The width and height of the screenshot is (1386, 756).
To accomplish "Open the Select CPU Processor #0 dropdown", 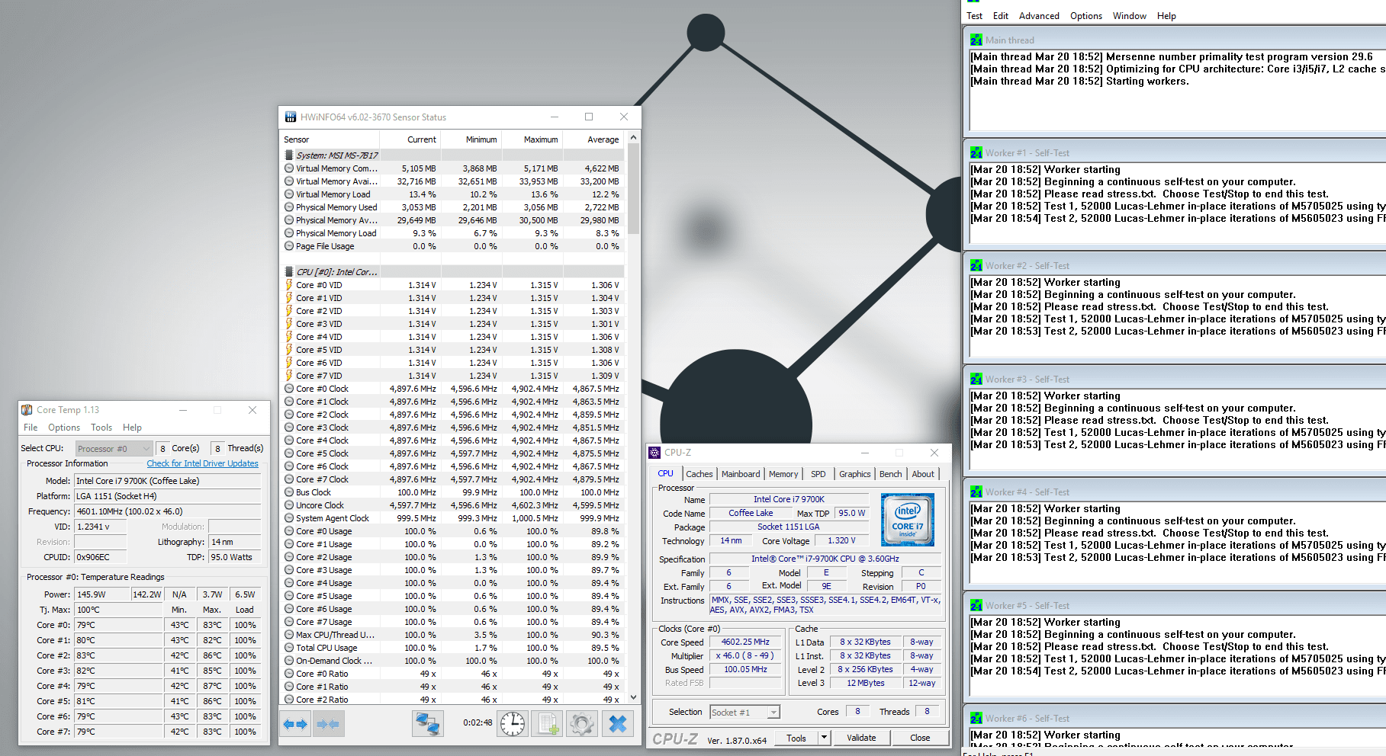I will click(x=114, y=449).
